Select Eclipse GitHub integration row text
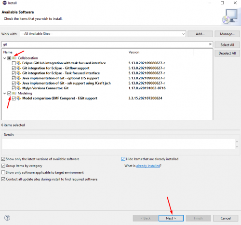Viewport: 241px width, 225px height. click(64, 63)
